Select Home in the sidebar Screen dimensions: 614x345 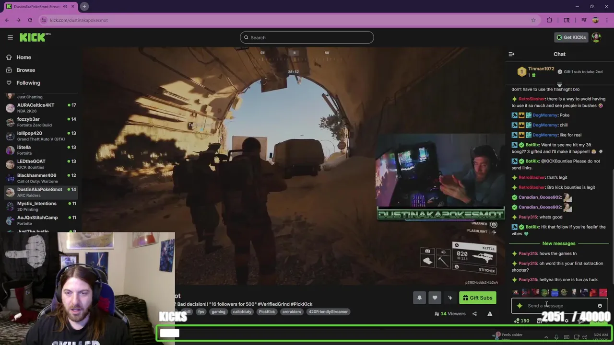coord(24,57)
